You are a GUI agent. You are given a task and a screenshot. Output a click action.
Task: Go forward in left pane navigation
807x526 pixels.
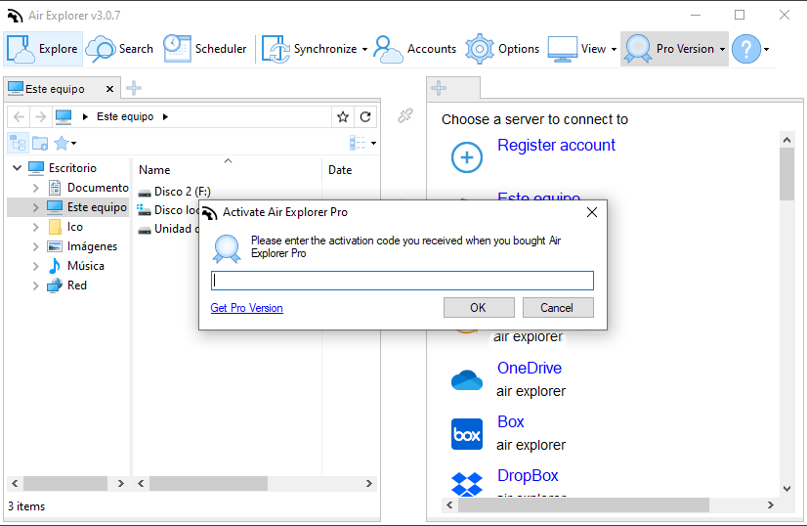tap(40, 117)
